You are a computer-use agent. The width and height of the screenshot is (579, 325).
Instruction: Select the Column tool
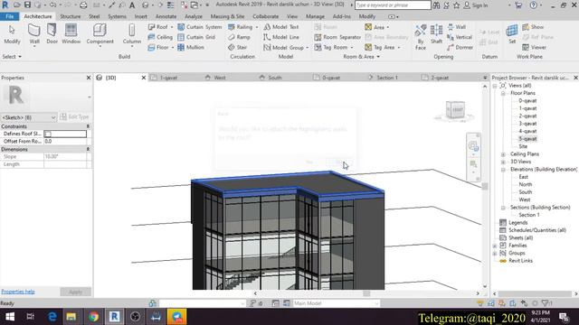[132, 34]
